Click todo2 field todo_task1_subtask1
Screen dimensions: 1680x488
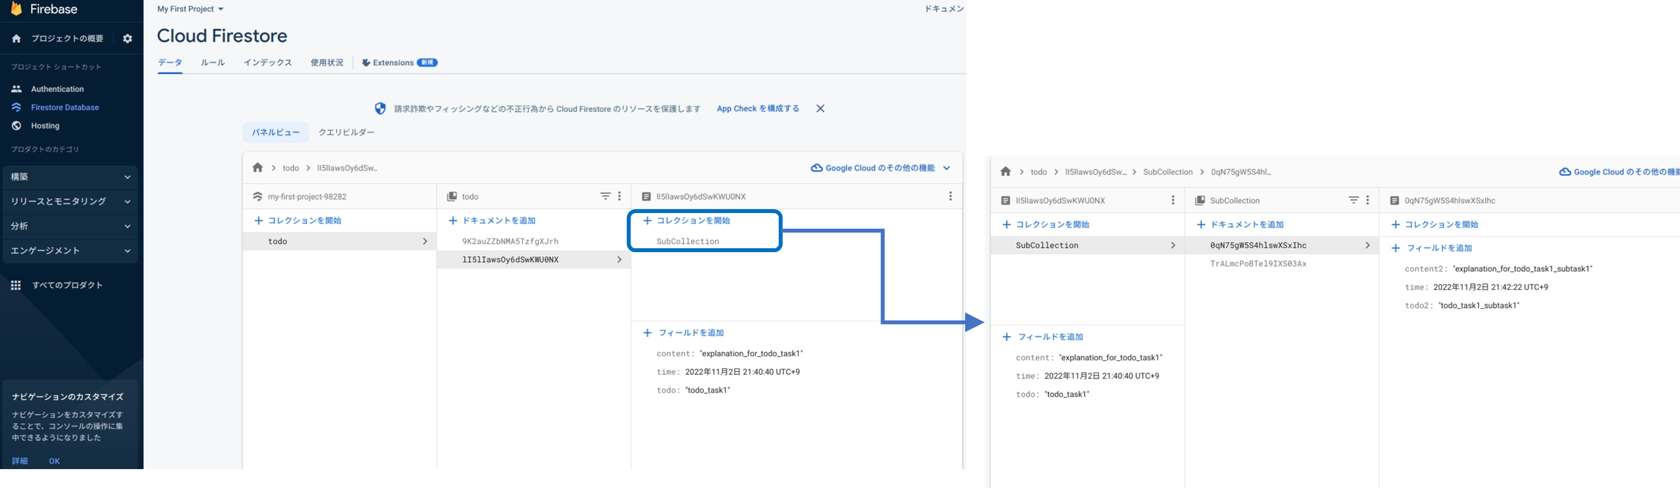[1479, 306]
